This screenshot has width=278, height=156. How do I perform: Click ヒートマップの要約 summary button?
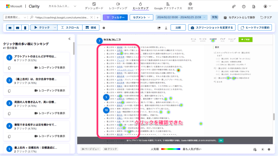tap(255, 28)
